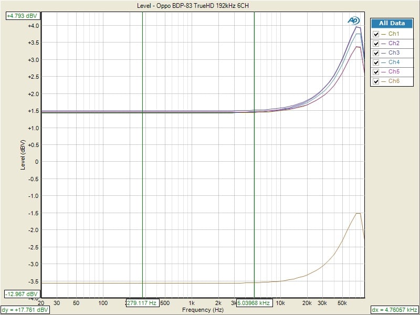Click the Frequency (Hz) axis label
420x315 pixels.
coord(202,310)
